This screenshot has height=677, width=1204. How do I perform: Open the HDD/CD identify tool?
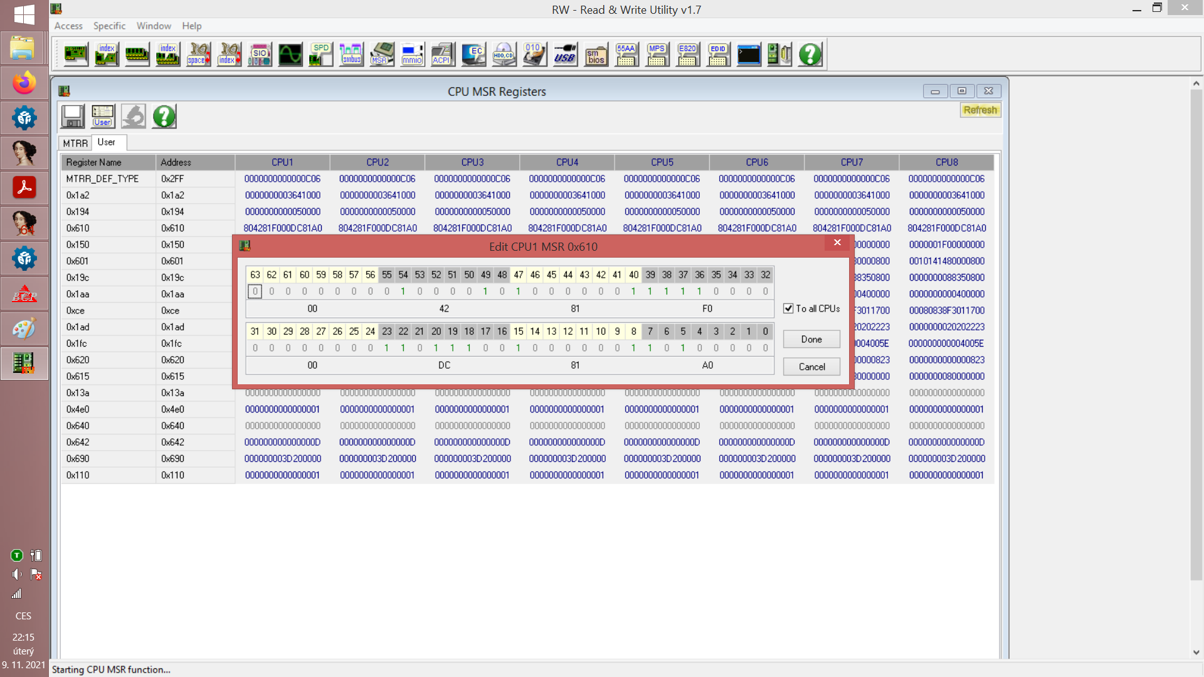click(504, 55)
